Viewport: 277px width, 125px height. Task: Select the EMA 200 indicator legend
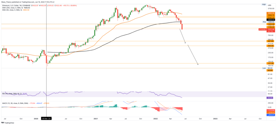pos(15,8)
